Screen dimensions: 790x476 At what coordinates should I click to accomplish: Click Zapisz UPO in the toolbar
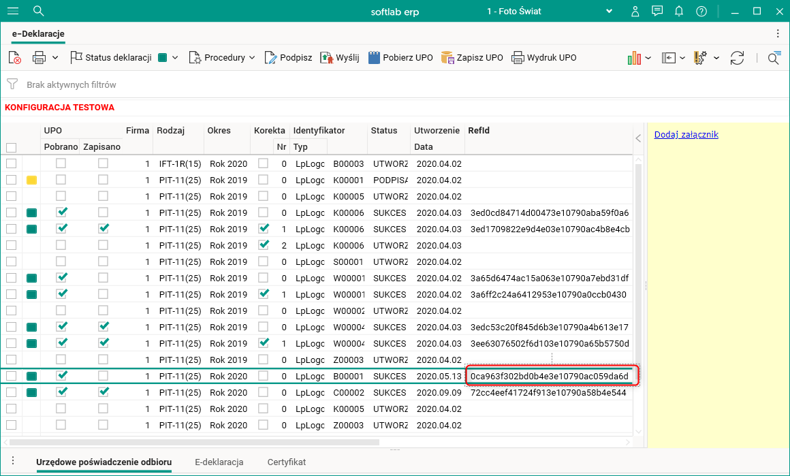coord(472,58)
